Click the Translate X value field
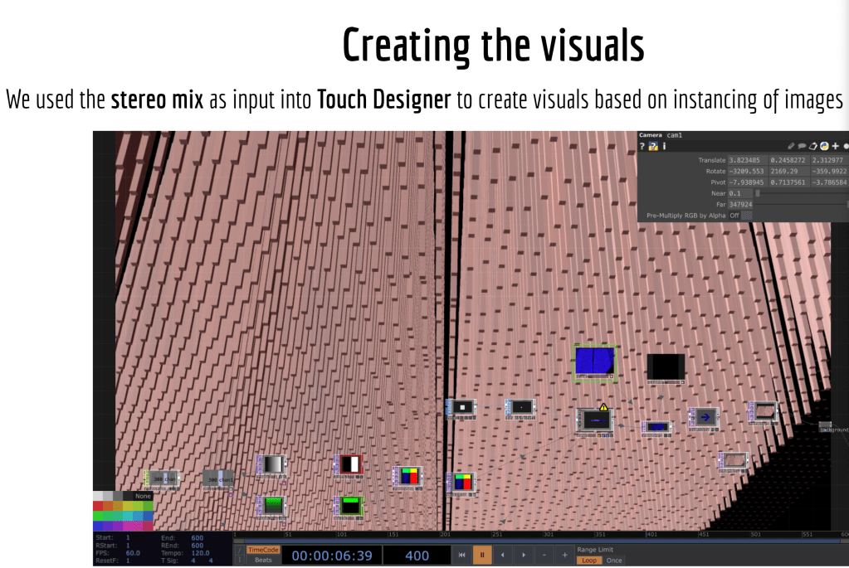The image size is (849, 568). pyautogui.click(x=745, y=159)
